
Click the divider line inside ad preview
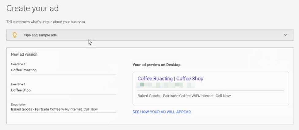pyautogui.click(x=211, y=90)
